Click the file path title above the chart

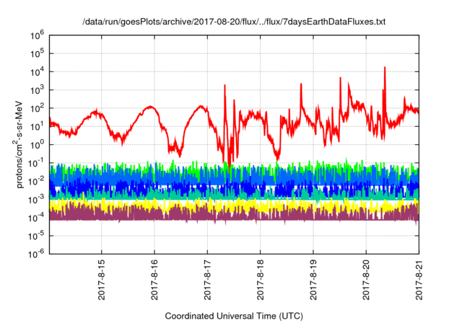point(234,22)
